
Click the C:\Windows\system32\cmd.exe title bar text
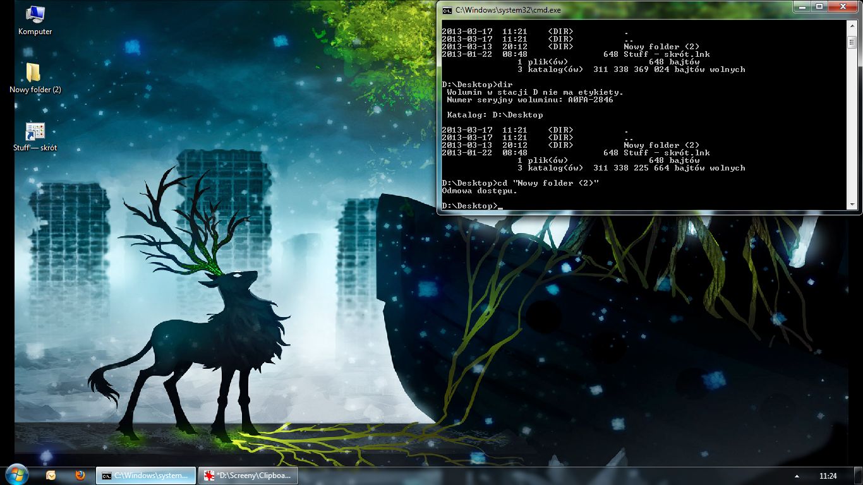pyautogui.click(x=508, y=10)
